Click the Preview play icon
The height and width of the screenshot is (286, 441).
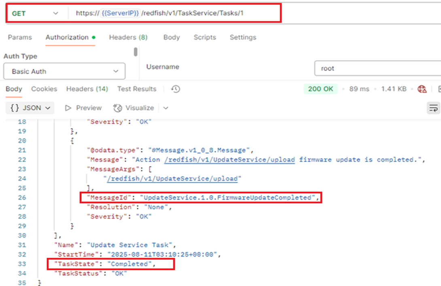click(x=68, y=108)
